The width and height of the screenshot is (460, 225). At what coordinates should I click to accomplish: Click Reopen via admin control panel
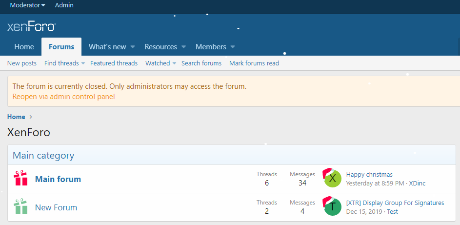(63, 97)
